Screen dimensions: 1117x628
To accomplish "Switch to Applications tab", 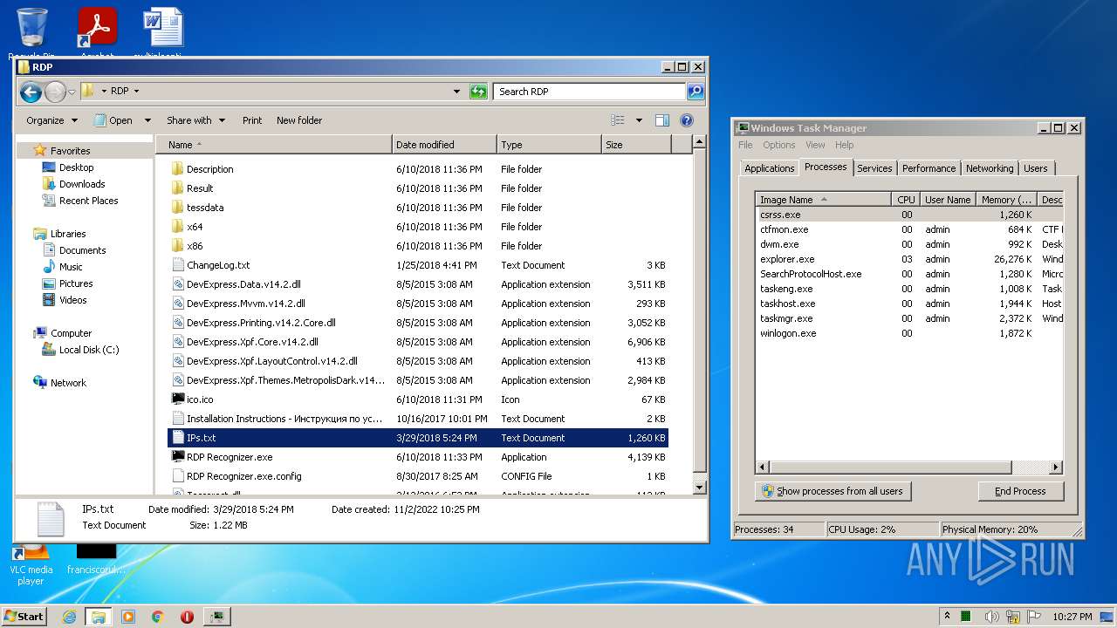I will pos(770,168).
